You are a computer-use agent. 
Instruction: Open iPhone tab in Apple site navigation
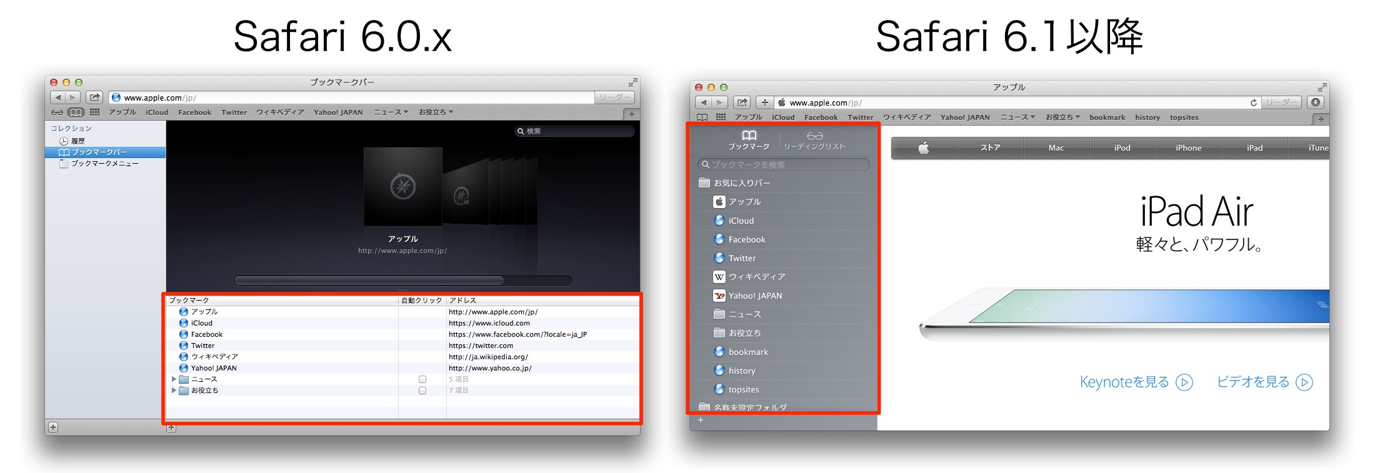click(1189, 148)
